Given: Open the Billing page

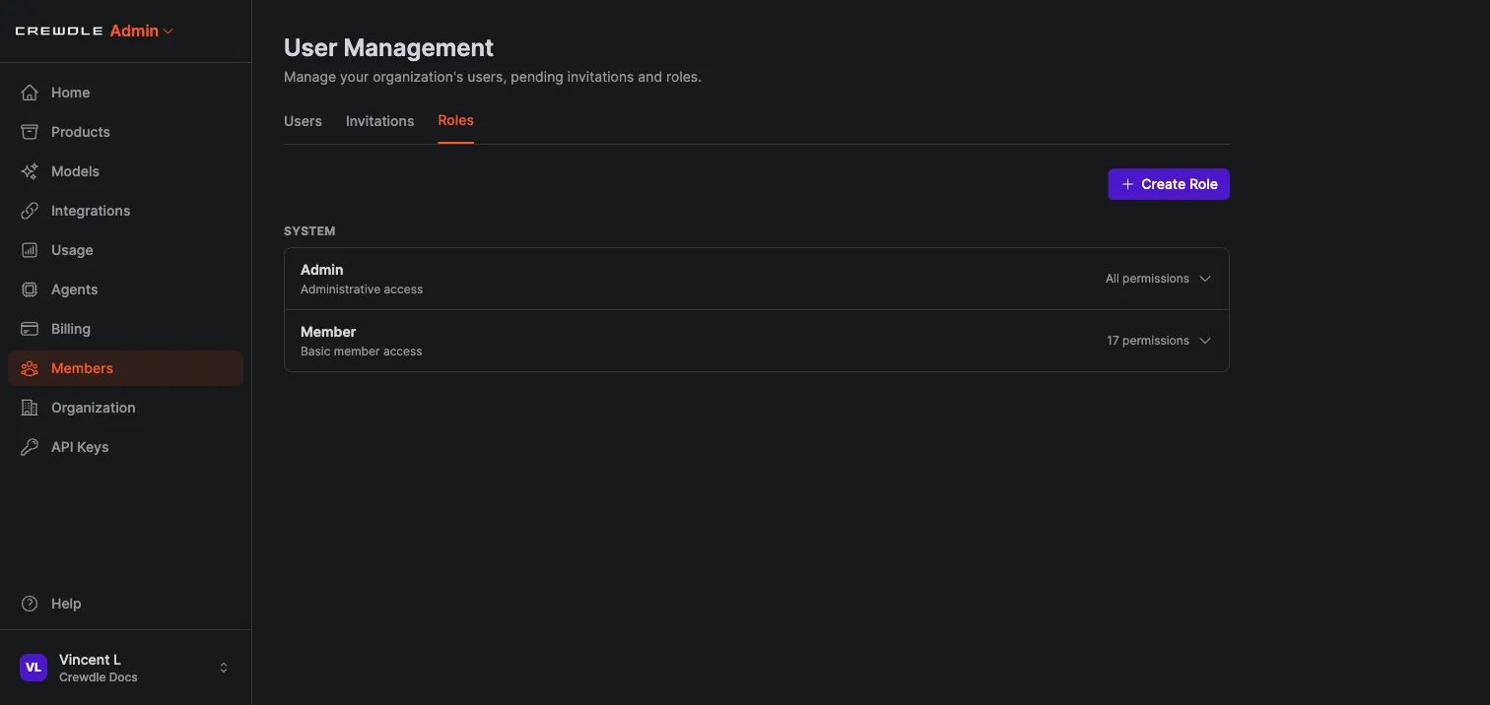Looking at the screenshot, I should [x=125, y=329].
